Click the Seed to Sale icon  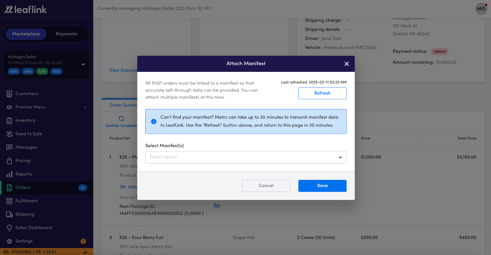[10, 134]
